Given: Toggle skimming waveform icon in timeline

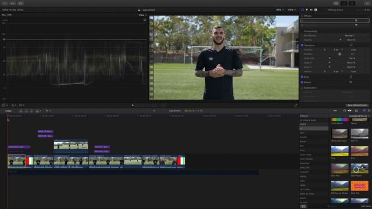Looking at the screenshot, I should [335, 111].
